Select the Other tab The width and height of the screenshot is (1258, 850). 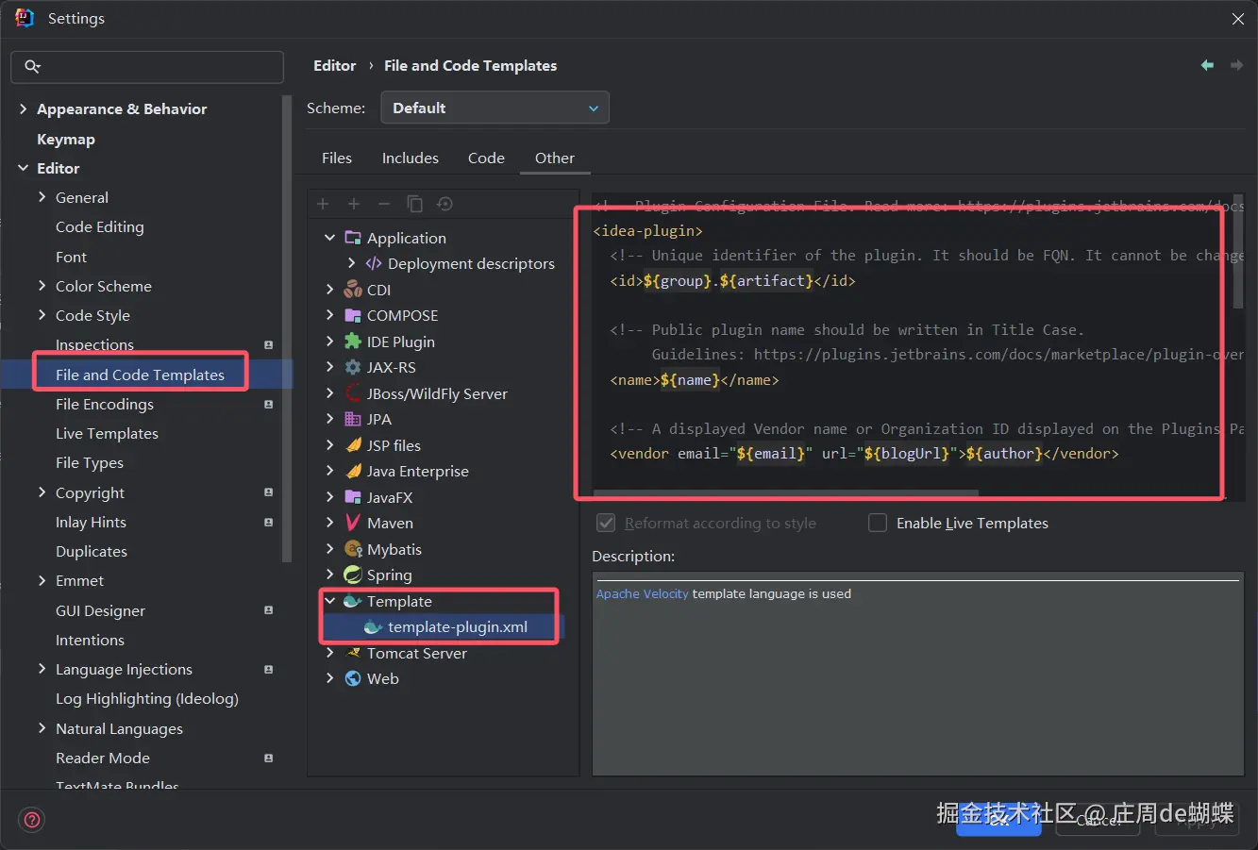coord(555,158)
